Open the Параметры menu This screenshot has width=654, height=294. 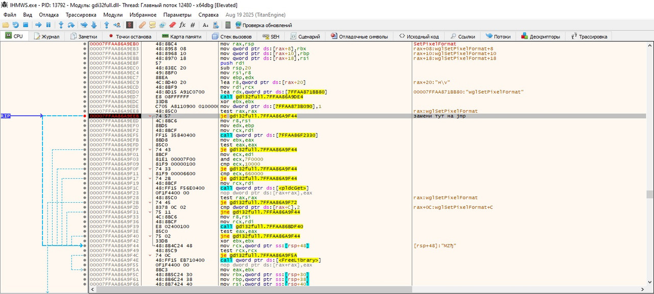177,15
